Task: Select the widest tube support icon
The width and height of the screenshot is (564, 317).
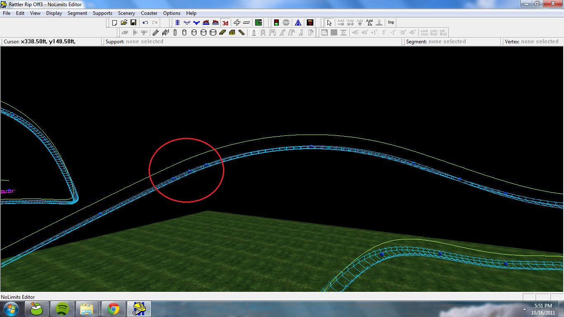Action: (x=213, y=32)
